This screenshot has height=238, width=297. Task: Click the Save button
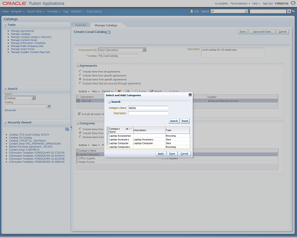coord(243,32)
